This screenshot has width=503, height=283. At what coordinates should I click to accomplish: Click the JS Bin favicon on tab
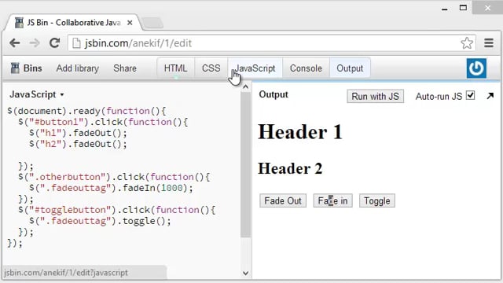click(x=19, y=23)
